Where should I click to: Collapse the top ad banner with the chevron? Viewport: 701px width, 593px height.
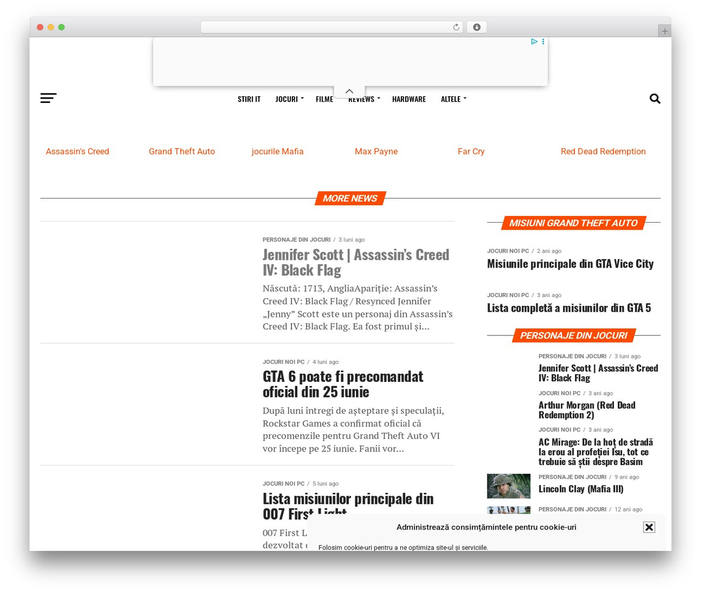point(349,91)
